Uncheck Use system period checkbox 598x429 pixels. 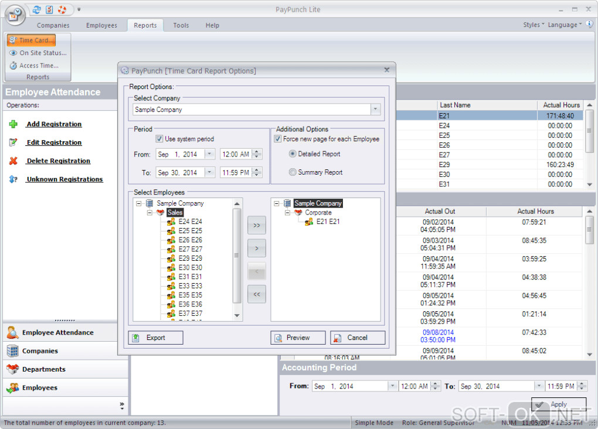(x=159, y=139)
